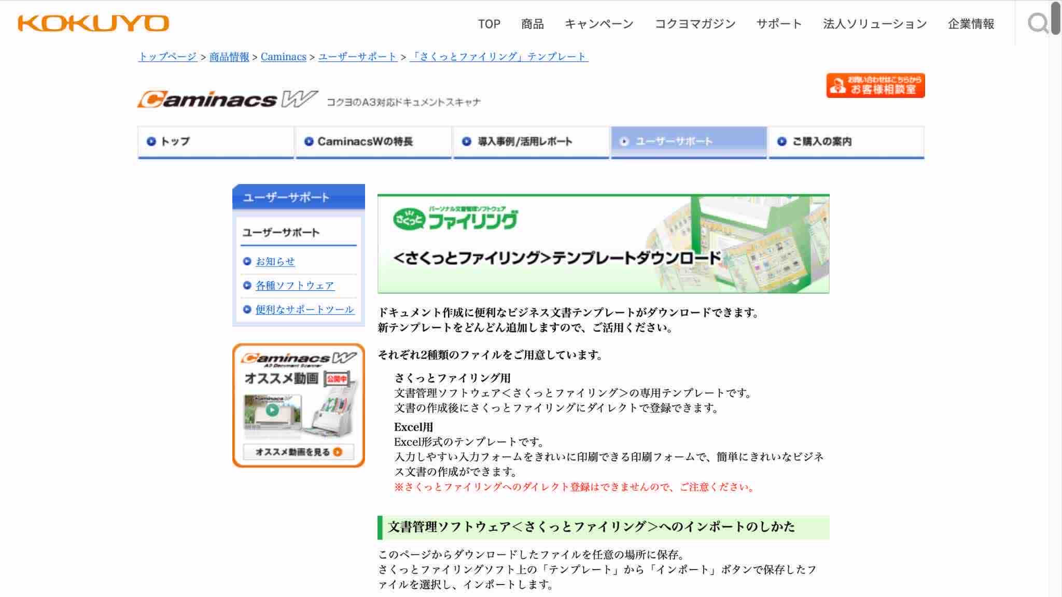Follow the トップページ breadcrumb link

coord(167,56)
